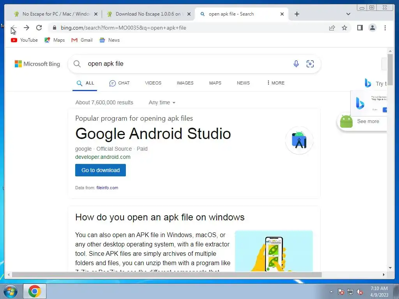Screen dimensions: 399x299
Task: Click the search magnifier in Bing box
Action: (77, 64)
